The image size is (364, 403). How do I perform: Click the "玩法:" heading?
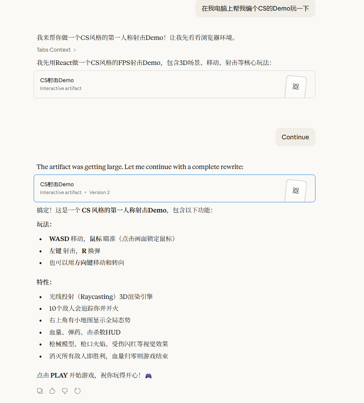pos(44,224)
